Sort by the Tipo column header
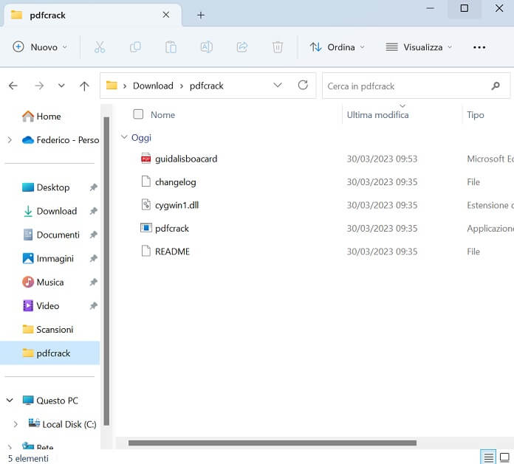 click(476, 115)
